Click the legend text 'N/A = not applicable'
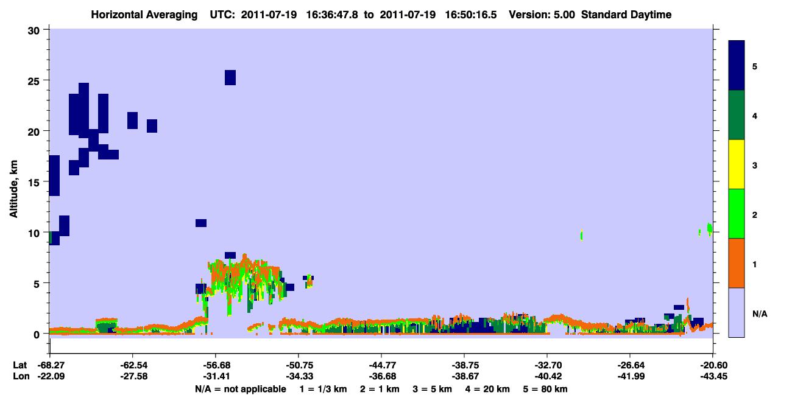Viewport: 792px width, 406px height. tap(240, 389)
